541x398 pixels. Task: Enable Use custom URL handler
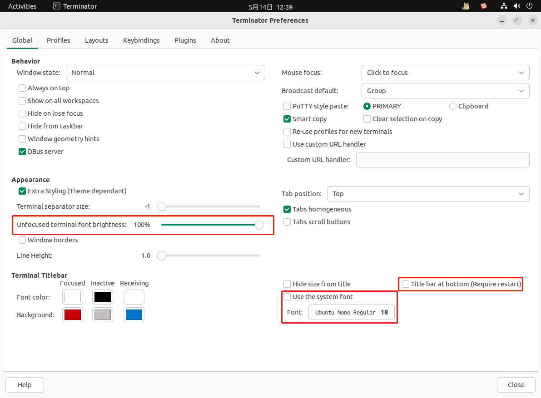(287, 144)
